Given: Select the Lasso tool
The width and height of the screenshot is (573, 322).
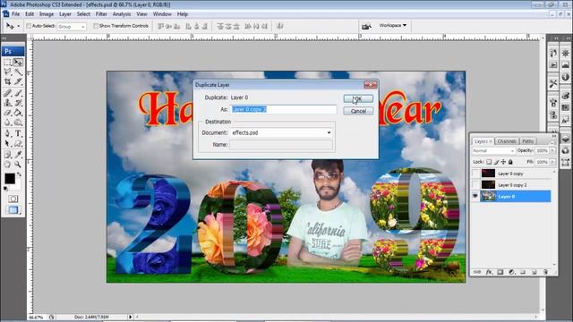Looking at the screenshot, I should point(8,72).
